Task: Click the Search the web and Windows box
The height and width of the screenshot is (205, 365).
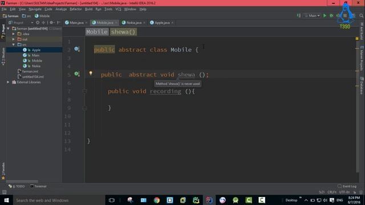Action: point(59,200)
